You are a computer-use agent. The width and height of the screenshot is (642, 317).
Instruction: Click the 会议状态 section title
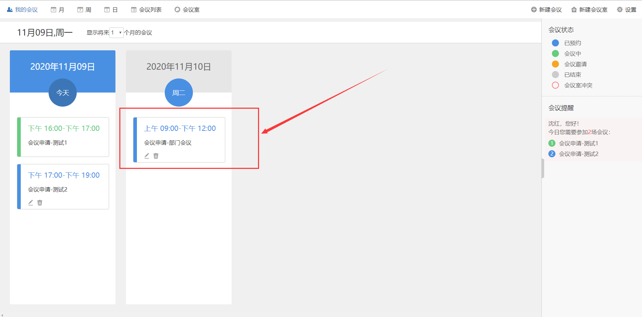(x=561, y=30)
